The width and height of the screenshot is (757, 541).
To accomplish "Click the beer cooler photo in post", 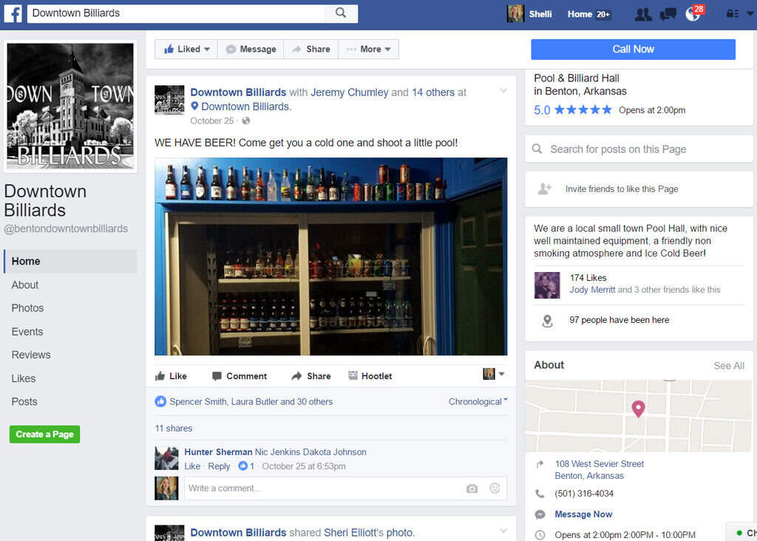I will (x=330, y=256).
